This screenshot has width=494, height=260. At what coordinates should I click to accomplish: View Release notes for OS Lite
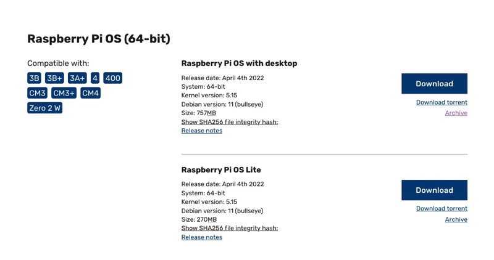[x=201, y=237]
